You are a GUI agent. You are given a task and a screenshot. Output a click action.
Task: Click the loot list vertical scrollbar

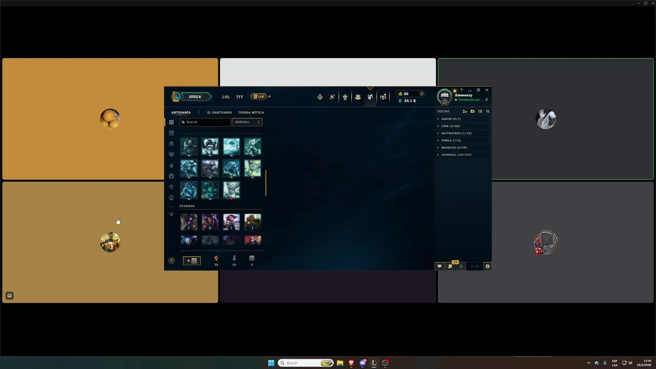click(265, 183)
